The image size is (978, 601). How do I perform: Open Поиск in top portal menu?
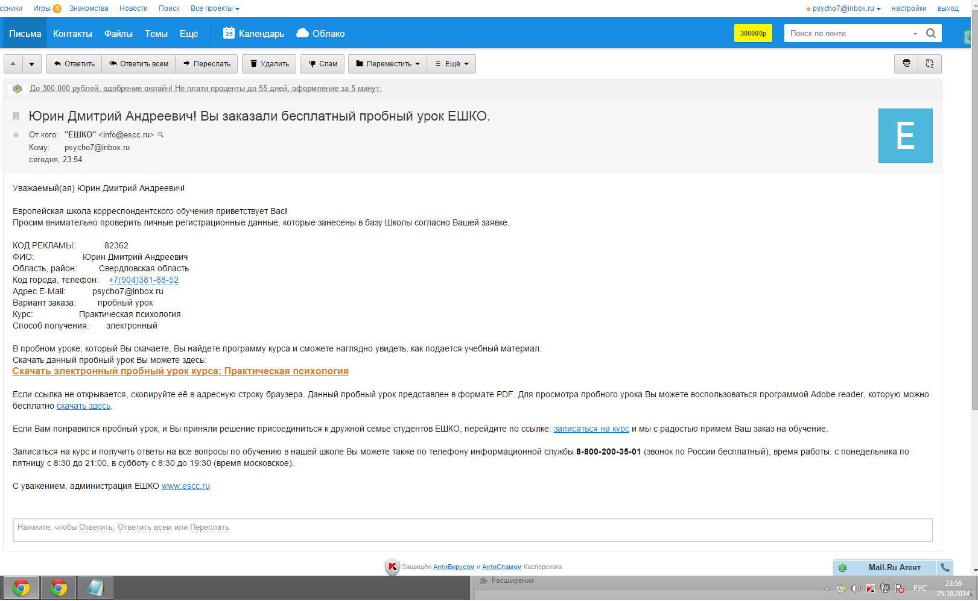coord(169,8)
